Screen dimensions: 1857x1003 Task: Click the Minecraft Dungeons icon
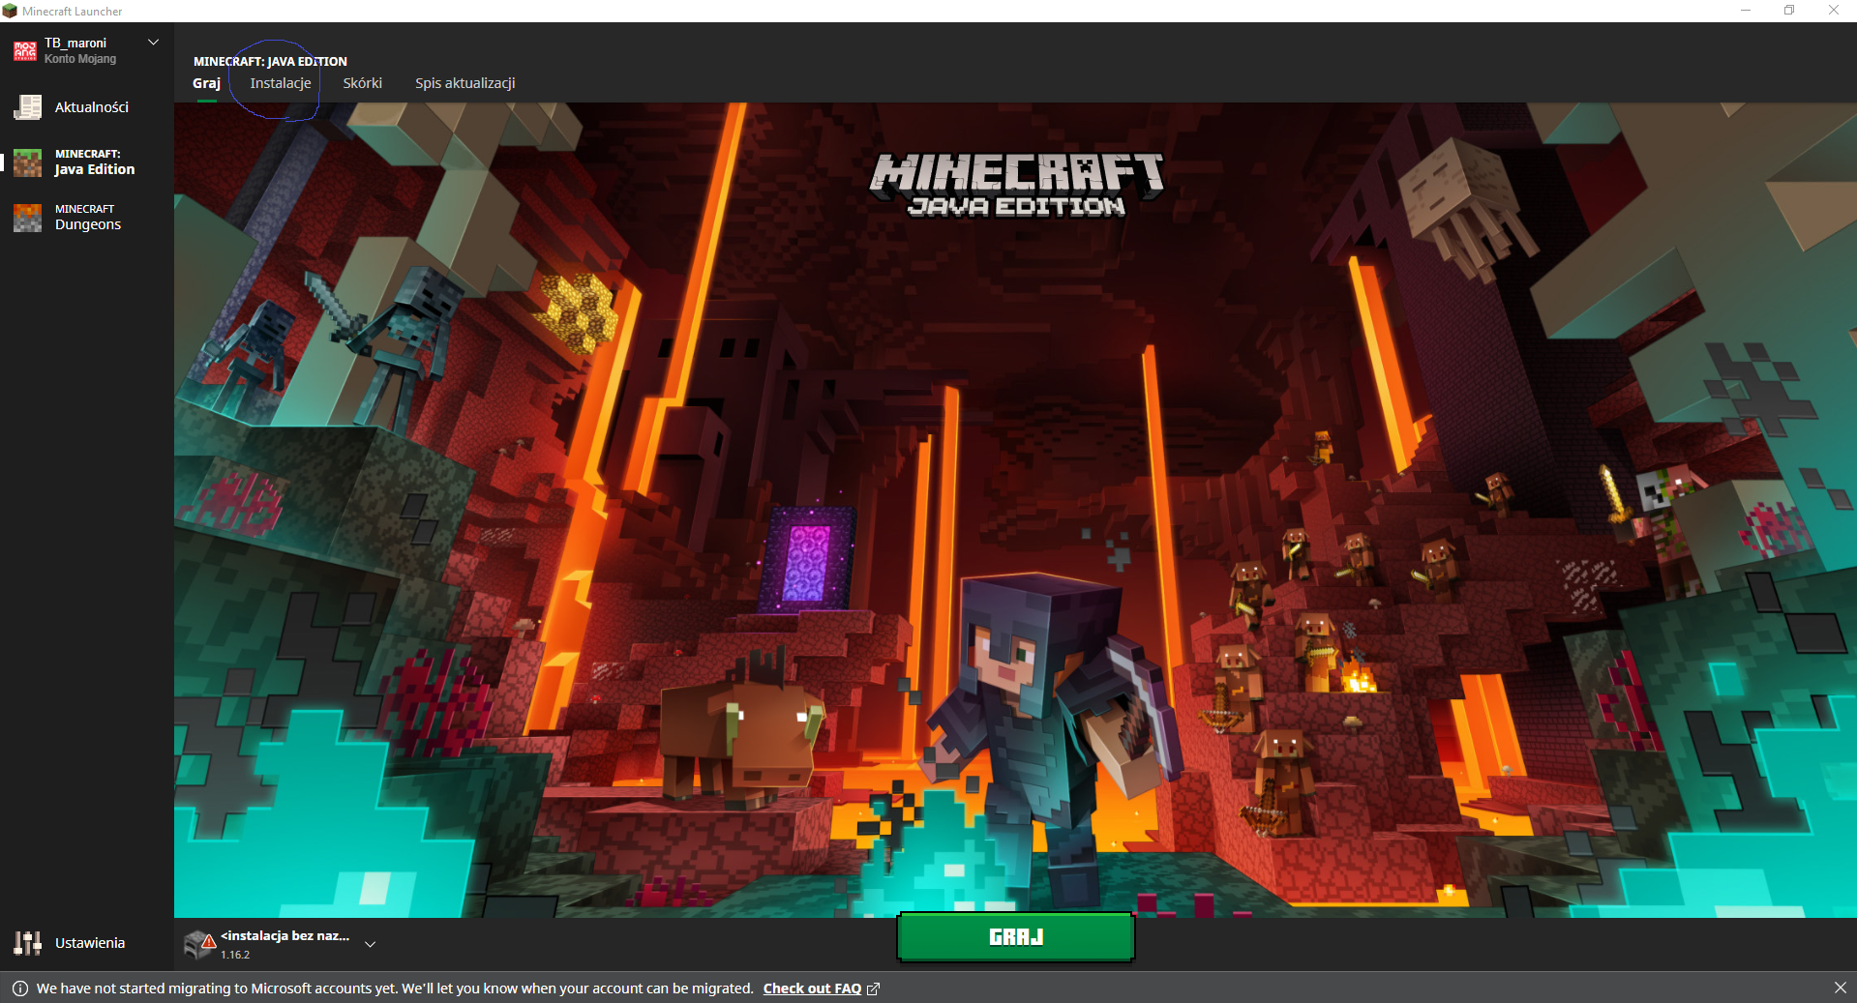28,218
